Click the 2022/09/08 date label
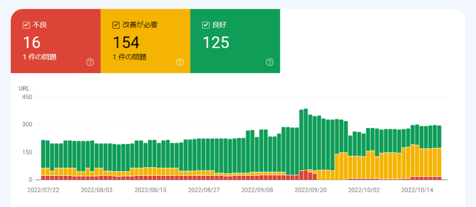 pyautogui.click(x=257, y=190)
